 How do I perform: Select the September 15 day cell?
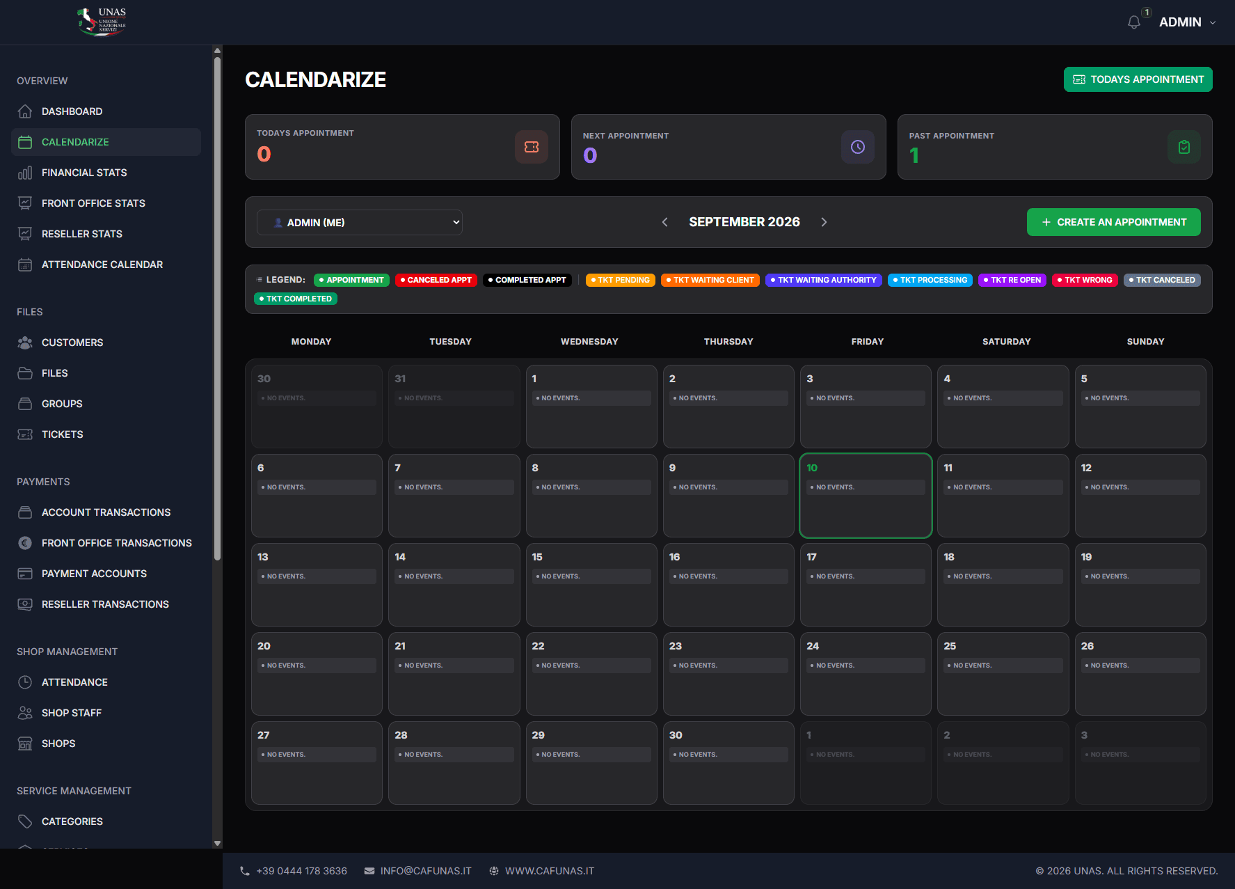click(591, 585)
